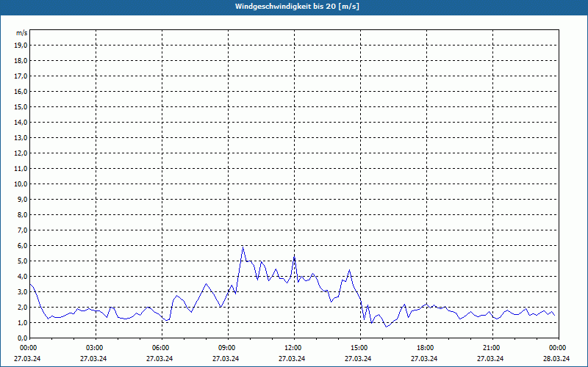Click the '9,0' y-axis label

(22, 199)
